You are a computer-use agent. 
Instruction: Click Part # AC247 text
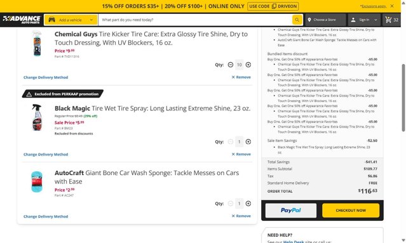64,195
